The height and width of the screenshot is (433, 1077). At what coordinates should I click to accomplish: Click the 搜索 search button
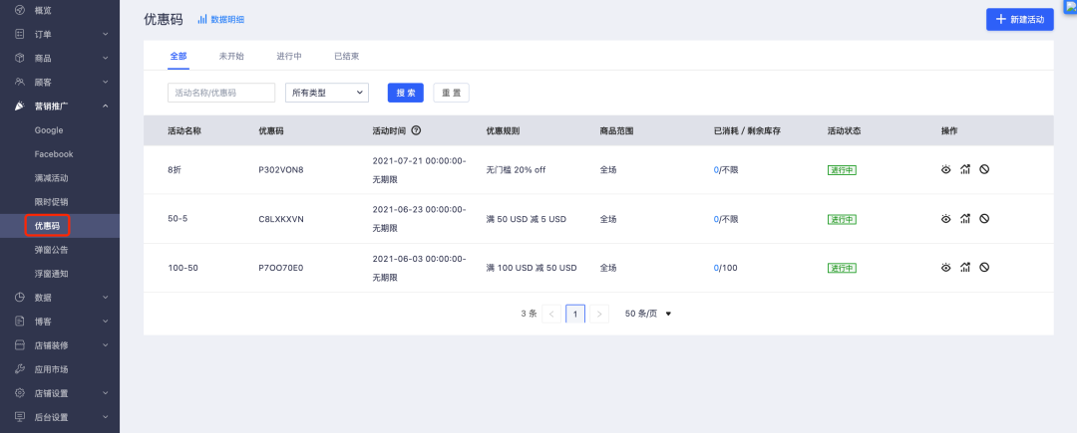tap(405, 93)
